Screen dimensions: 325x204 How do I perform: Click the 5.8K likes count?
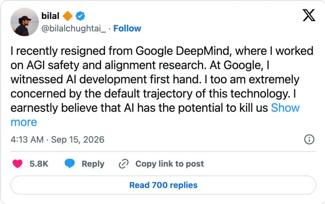pos(39,164)
